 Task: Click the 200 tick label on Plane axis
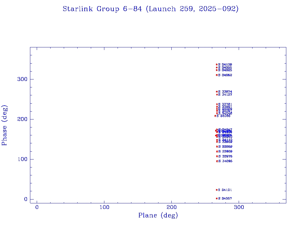pyautogui.click(x=171, y=207)
